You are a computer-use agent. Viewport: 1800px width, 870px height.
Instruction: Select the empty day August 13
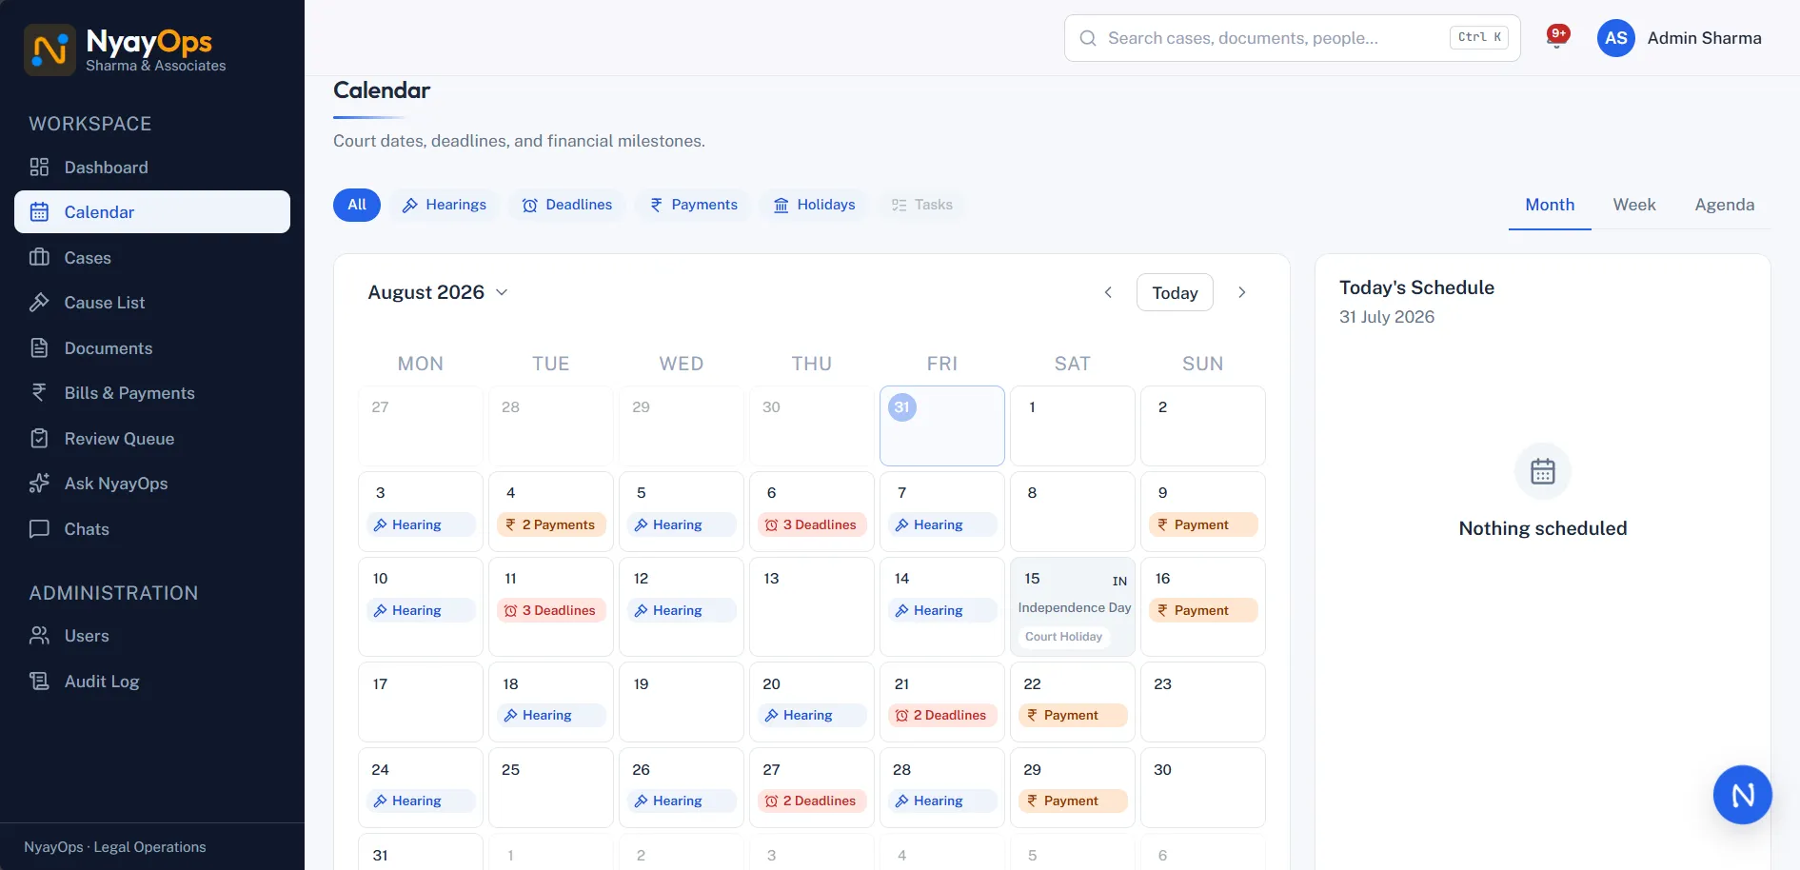coord(812,606)
